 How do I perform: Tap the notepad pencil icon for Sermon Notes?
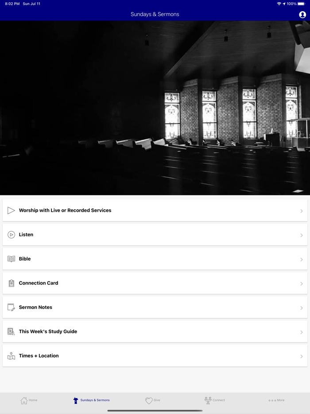11,307
